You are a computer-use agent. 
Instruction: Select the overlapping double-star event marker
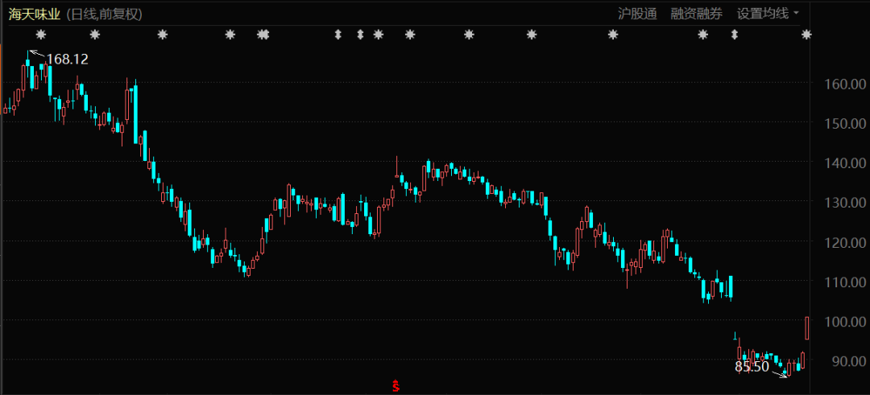coord(262,35)
